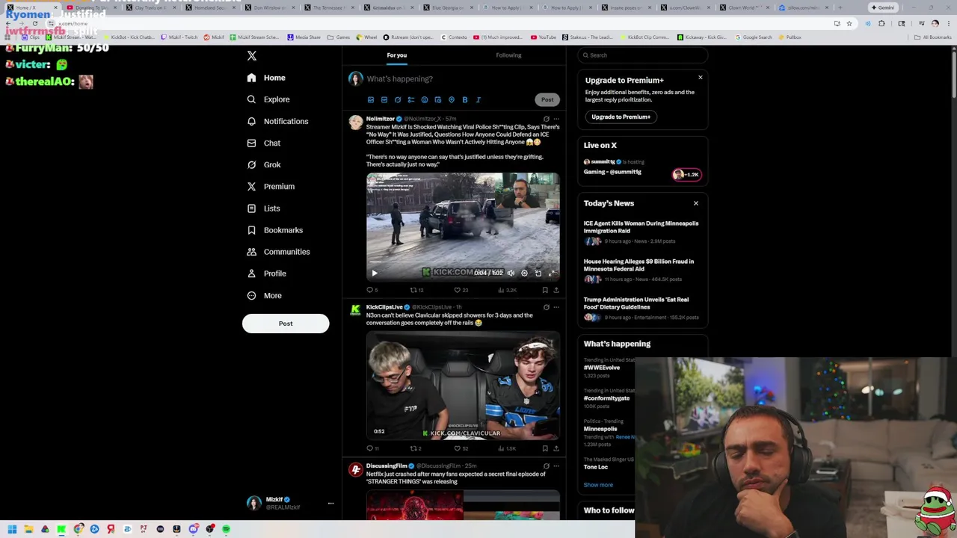Open Windows Start menu on taskbar
The width and height of the screenshot is (957, 538).
12,529
